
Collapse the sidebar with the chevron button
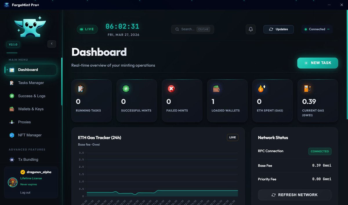coord(52,44)
